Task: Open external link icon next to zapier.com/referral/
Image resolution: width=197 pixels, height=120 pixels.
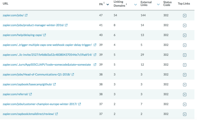Action: tap(31, 94)
